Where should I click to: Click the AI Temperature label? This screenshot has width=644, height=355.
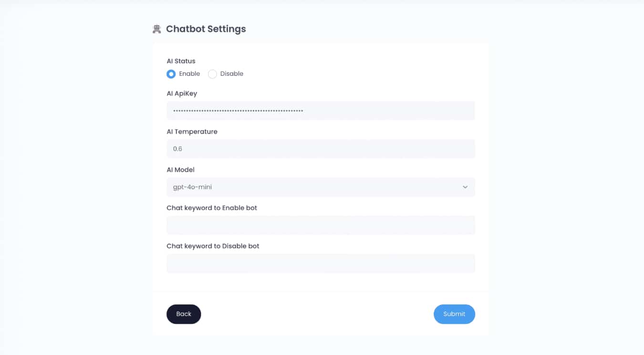coord(192,132)
